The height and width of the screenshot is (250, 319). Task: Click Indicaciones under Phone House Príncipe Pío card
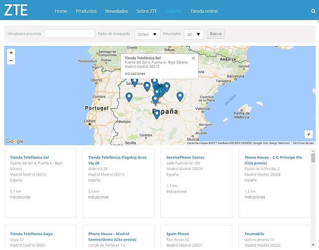pyautogui.click(x=254, y=197)
